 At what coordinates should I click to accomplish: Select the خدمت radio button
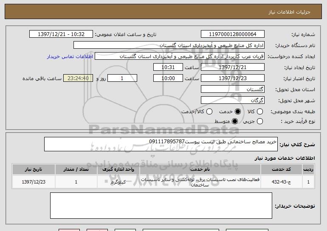tap(238, 111)
